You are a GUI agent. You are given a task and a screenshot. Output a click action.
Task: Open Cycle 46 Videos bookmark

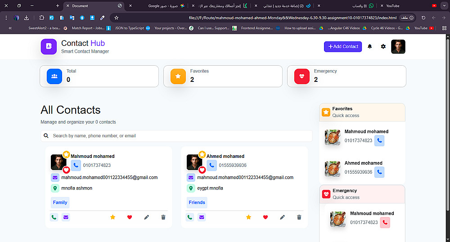click(390, 28)
